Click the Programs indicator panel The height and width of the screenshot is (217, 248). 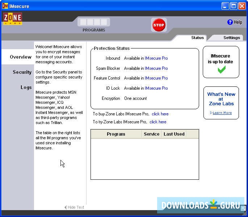pos(94,22)
